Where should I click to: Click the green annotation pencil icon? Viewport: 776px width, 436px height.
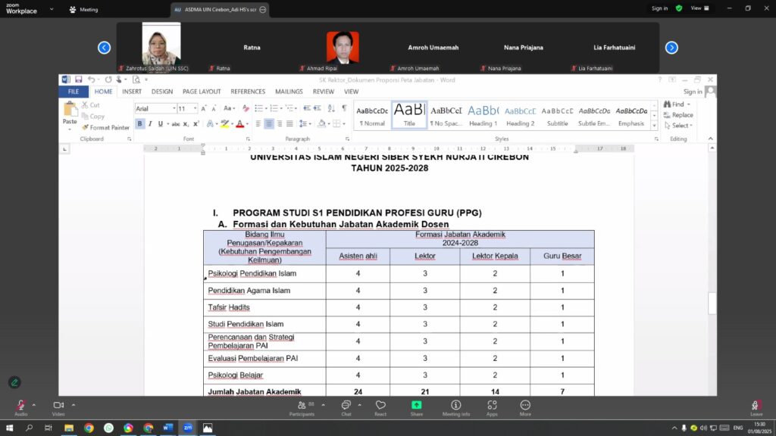tap(14, 382)
